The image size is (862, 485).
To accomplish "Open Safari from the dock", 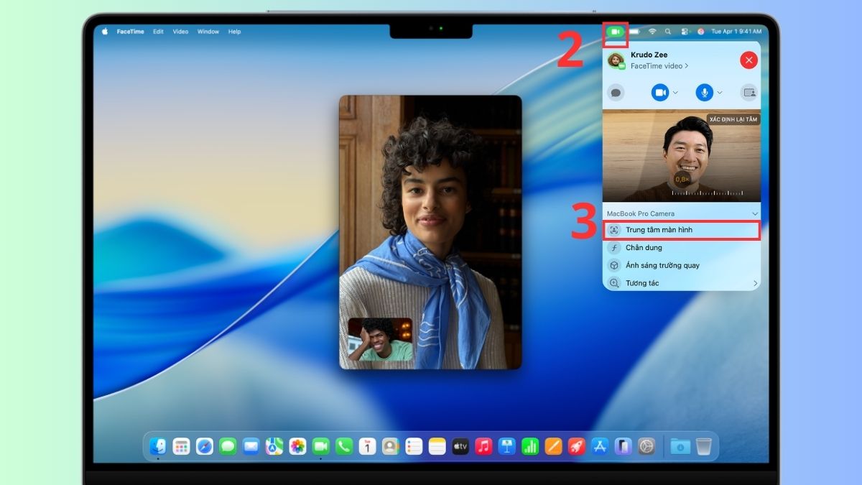I will 205,446.
